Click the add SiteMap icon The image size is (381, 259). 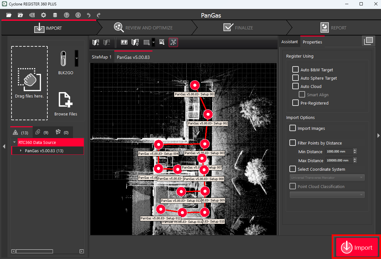(96, 42)
